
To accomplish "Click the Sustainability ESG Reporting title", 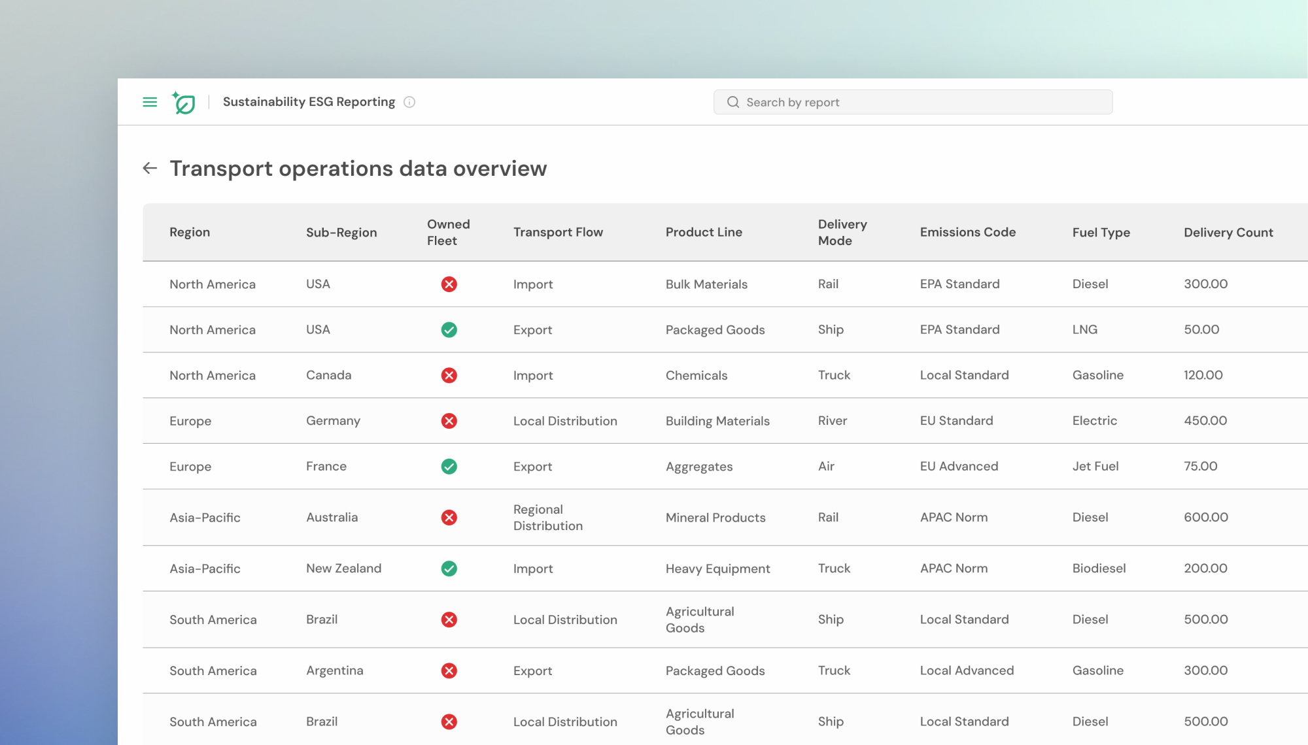I will tap(309, 102).
